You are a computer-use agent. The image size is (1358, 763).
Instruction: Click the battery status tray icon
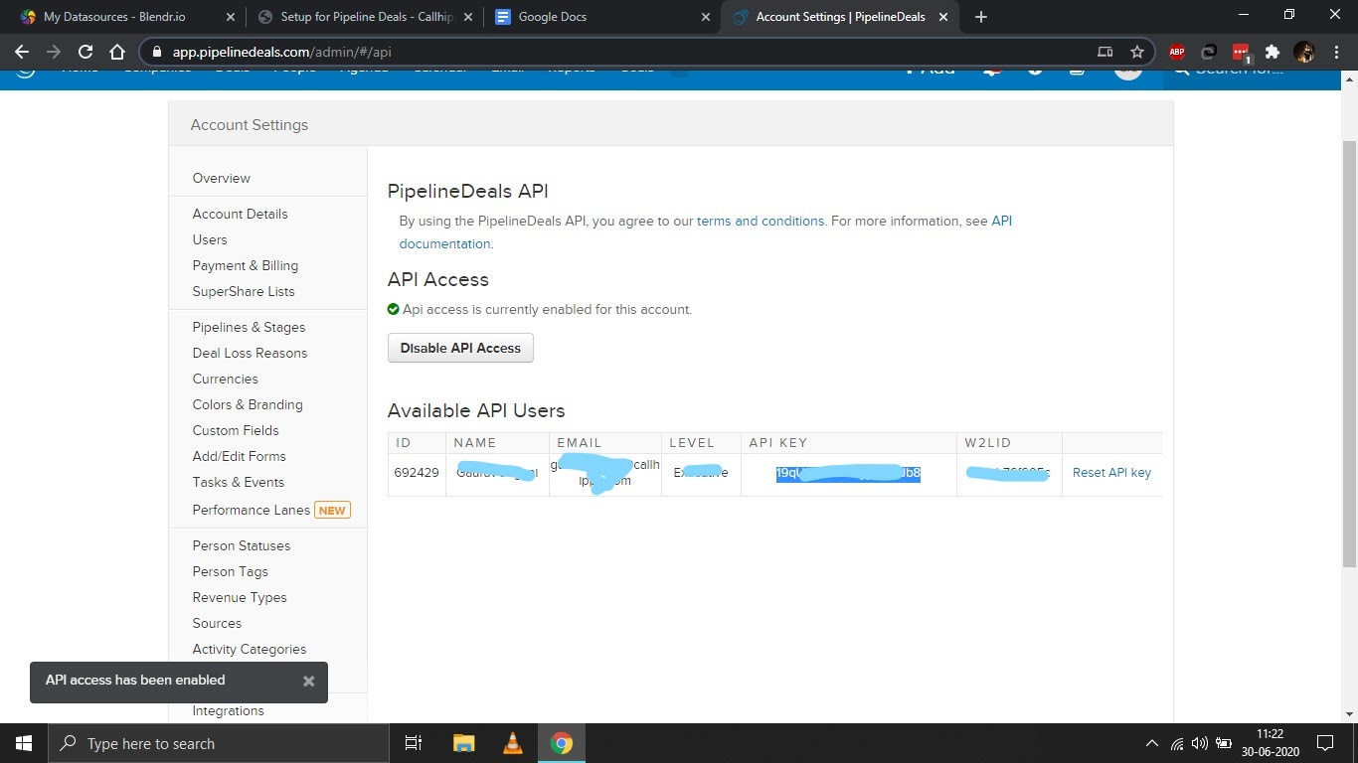point(1222,743)
